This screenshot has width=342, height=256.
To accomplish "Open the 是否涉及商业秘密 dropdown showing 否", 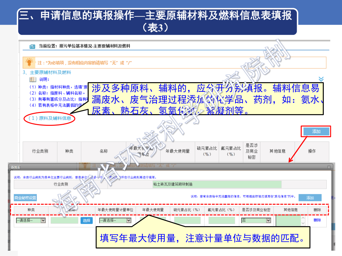I will [x=256, y=220].
